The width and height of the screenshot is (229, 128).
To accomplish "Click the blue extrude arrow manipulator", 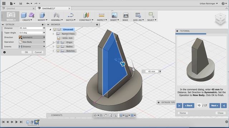I will pos(122,64).
